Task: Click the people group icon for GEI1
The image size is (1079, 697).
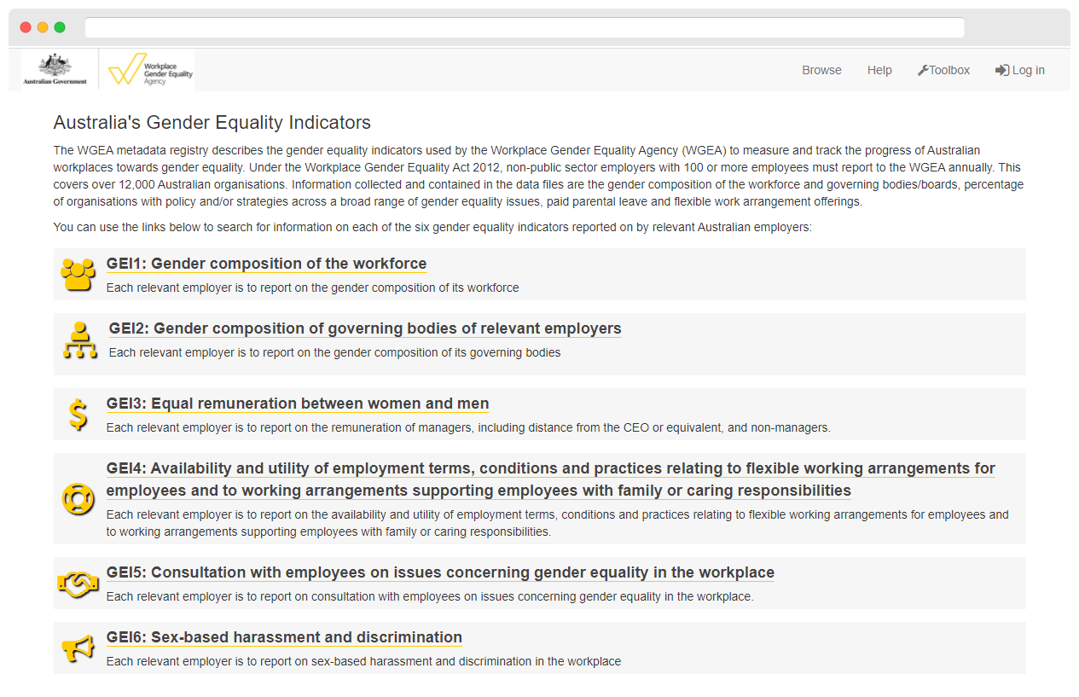Action: tap(78, 275)
